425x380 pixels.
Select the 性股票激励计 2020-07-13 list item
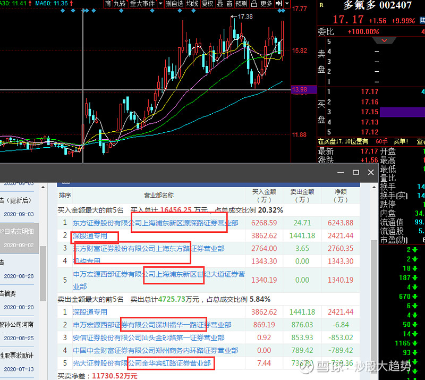click(x=18, y=362)
